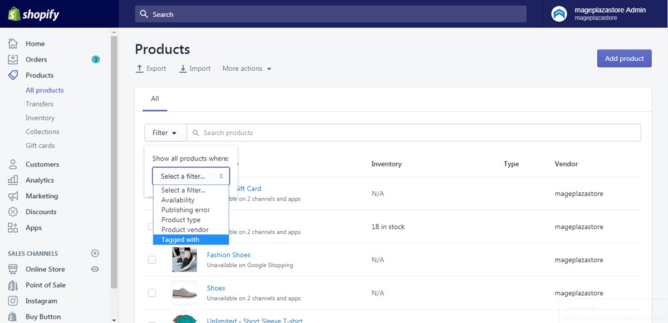
Task: Open Analytics in sidebar
Action: pos(40,180)
